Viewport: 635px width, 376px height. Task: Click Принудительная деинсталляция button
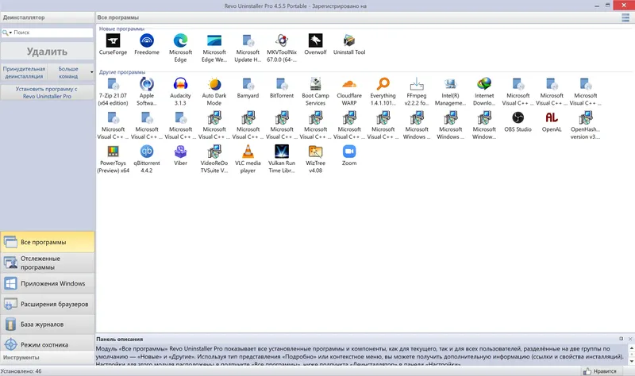tap(24, 72)
